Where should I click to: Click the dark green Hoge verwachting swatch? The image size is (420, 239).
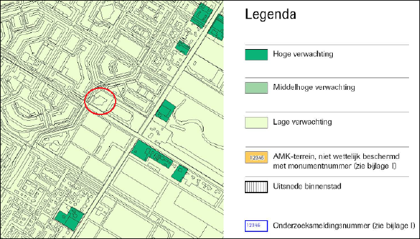point(257,55)
